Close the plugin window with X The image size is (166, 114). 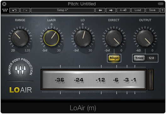point(4,4)
